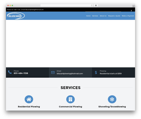Open the About Us menu item
This screenshot has height=119, width=141.
(x=103, y=16)
